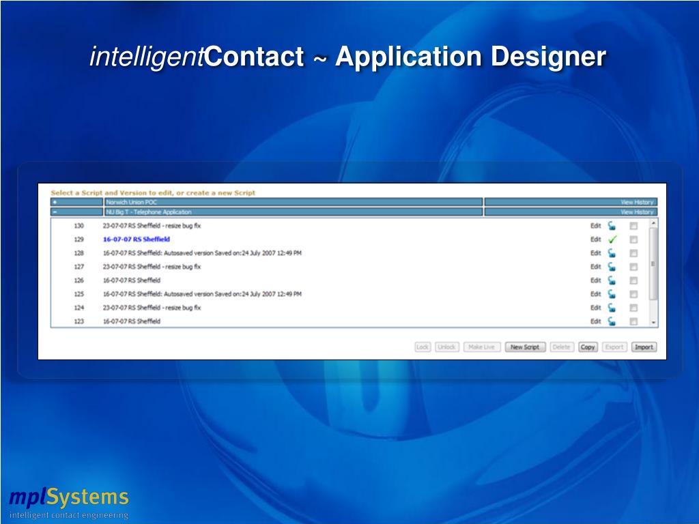Open View History for Norwich Union POC
Image resolution: width=699 pixels, height=524 pixels.
pyautogui.click(x=637, y=202)
